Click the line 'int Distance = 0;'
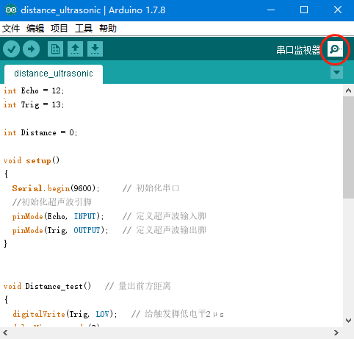Screen dimensions: 354x339 click(x=40, y=133)
